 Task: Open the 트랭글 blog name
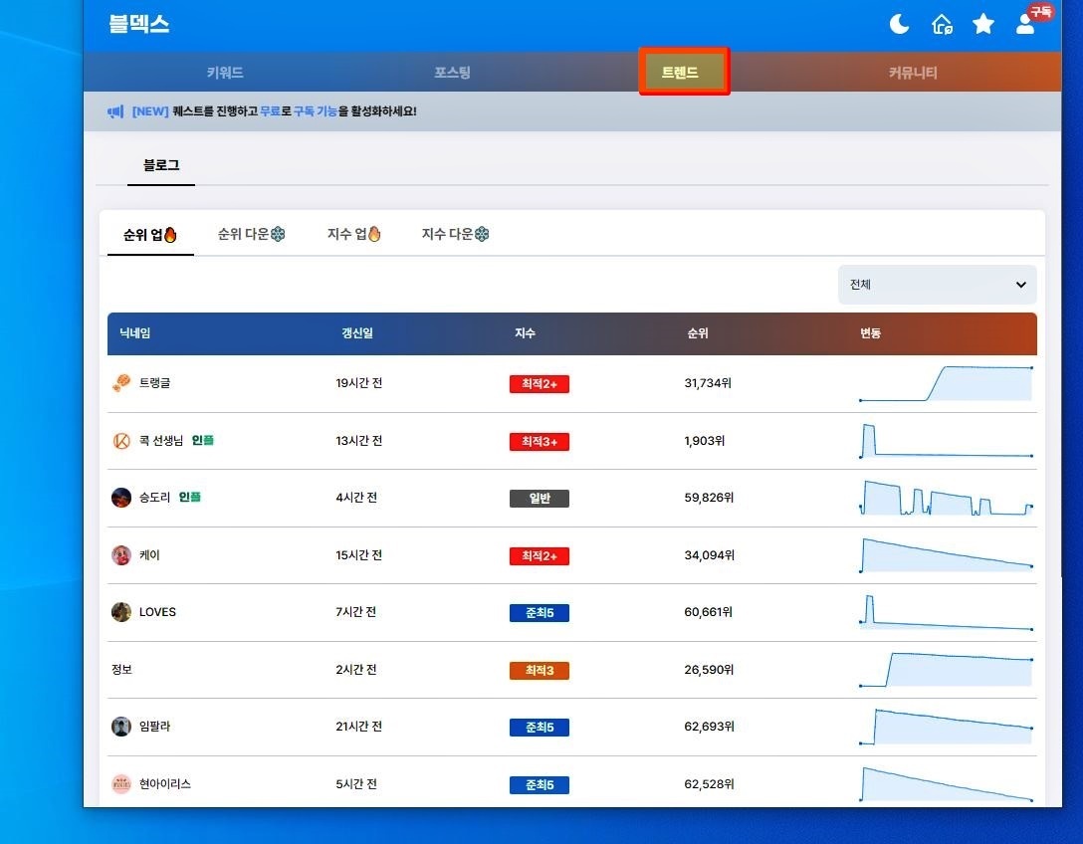(x=154, y=382)
